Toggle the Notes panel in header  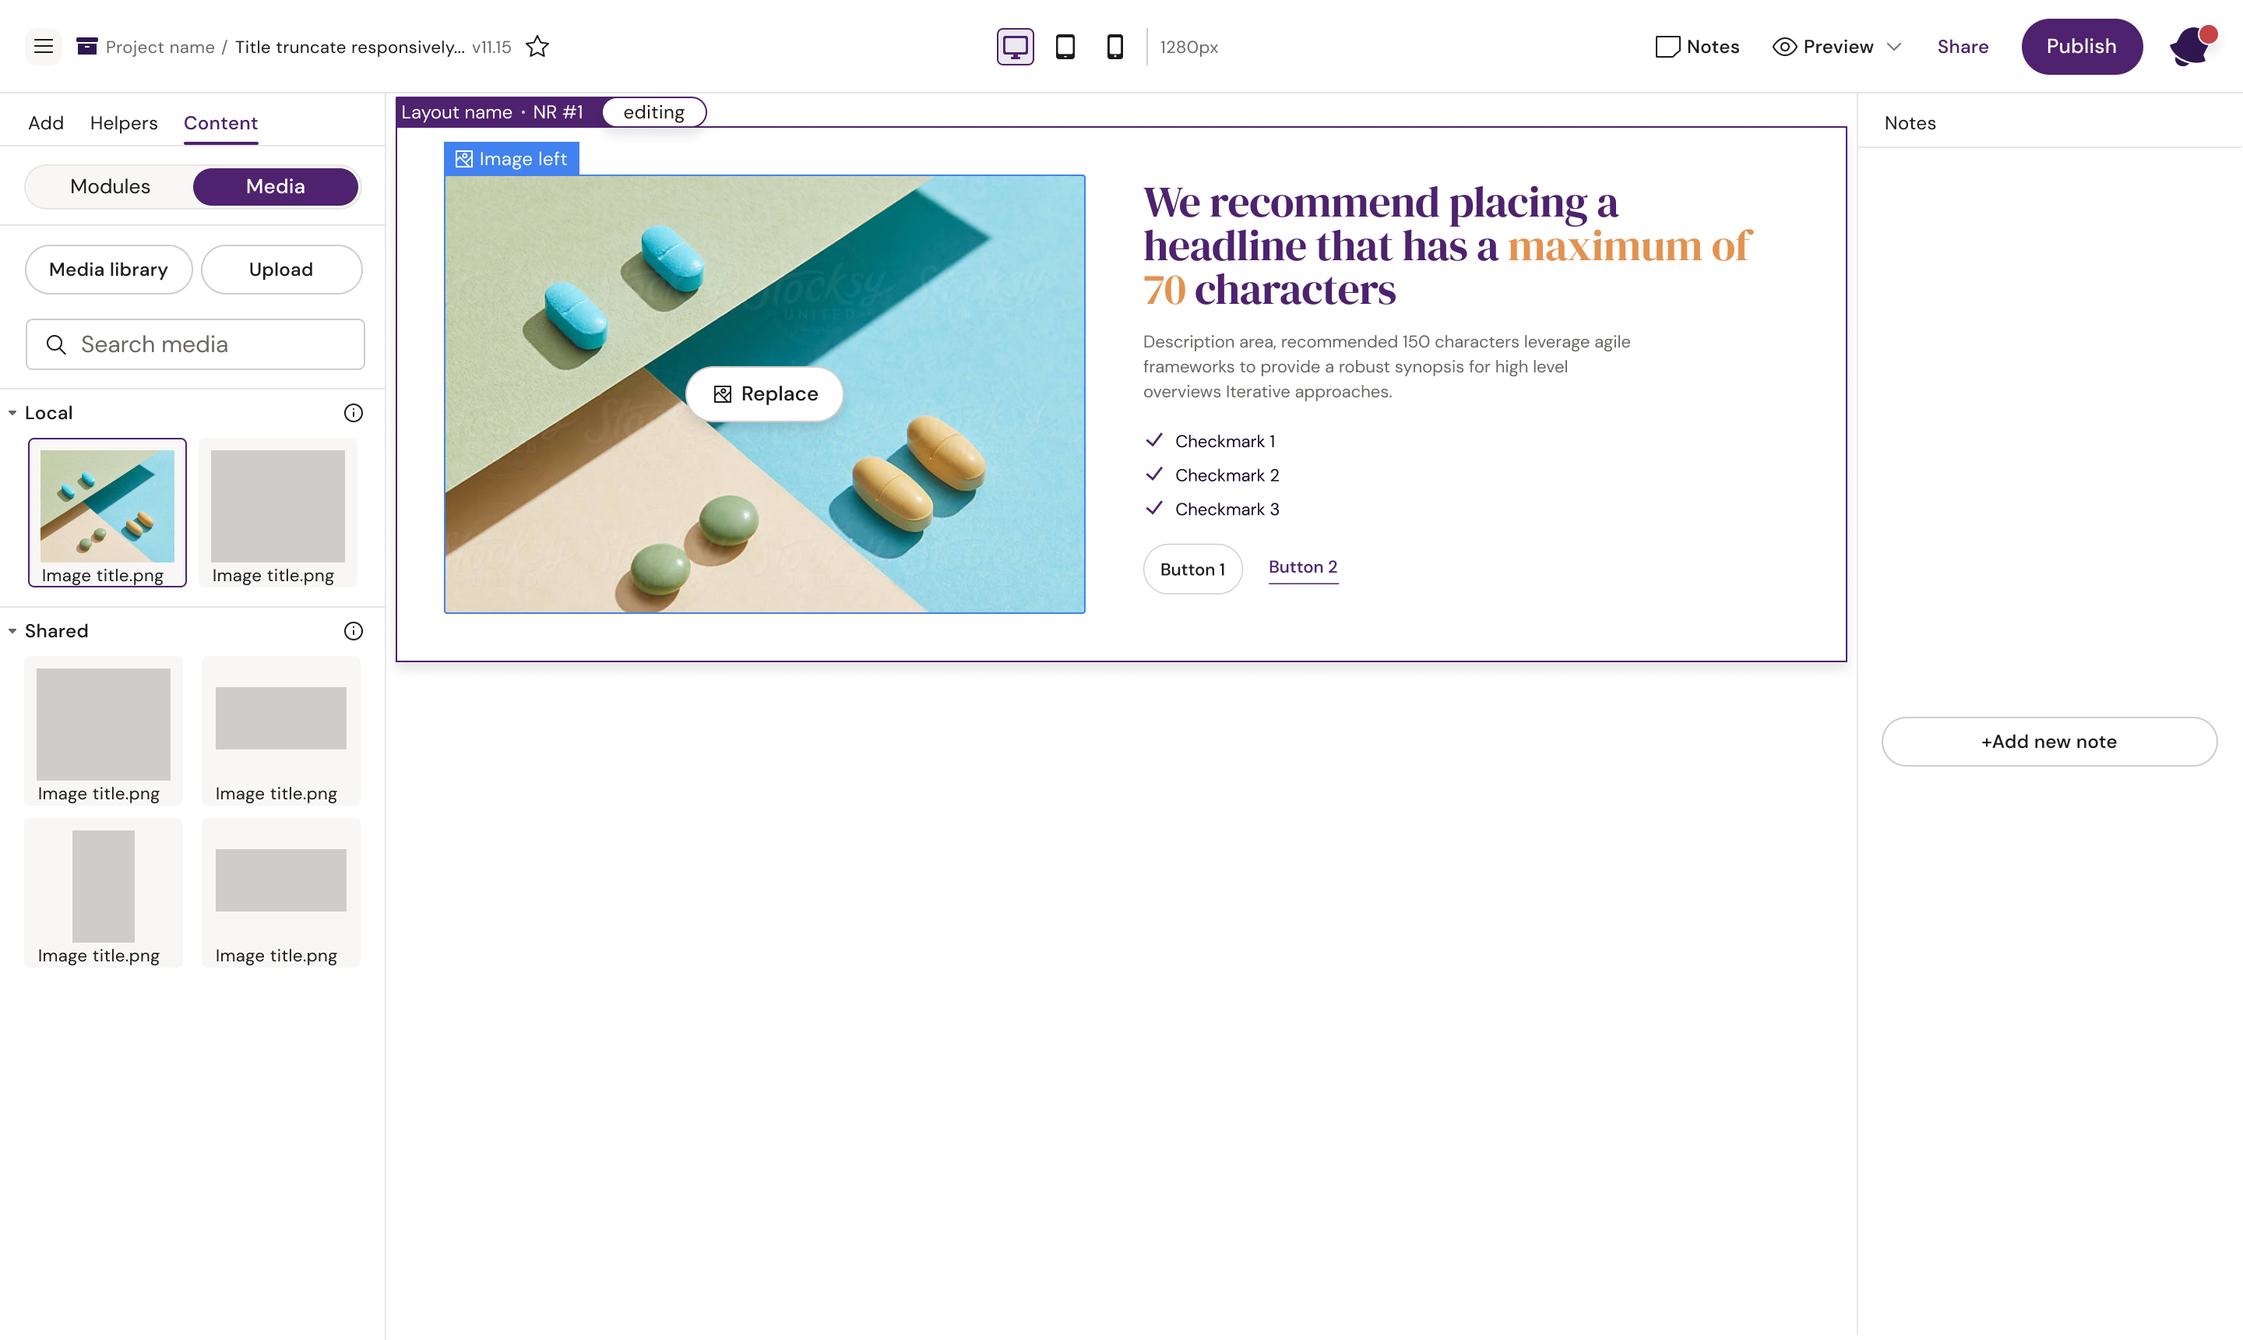click(1697, 46)
